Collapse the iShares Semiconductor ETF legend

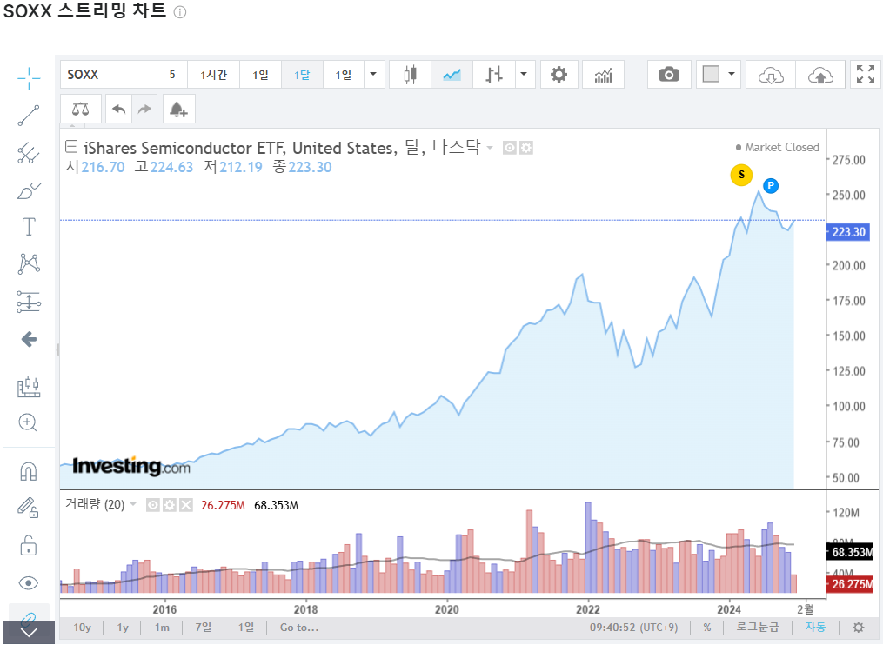point(71,147)
